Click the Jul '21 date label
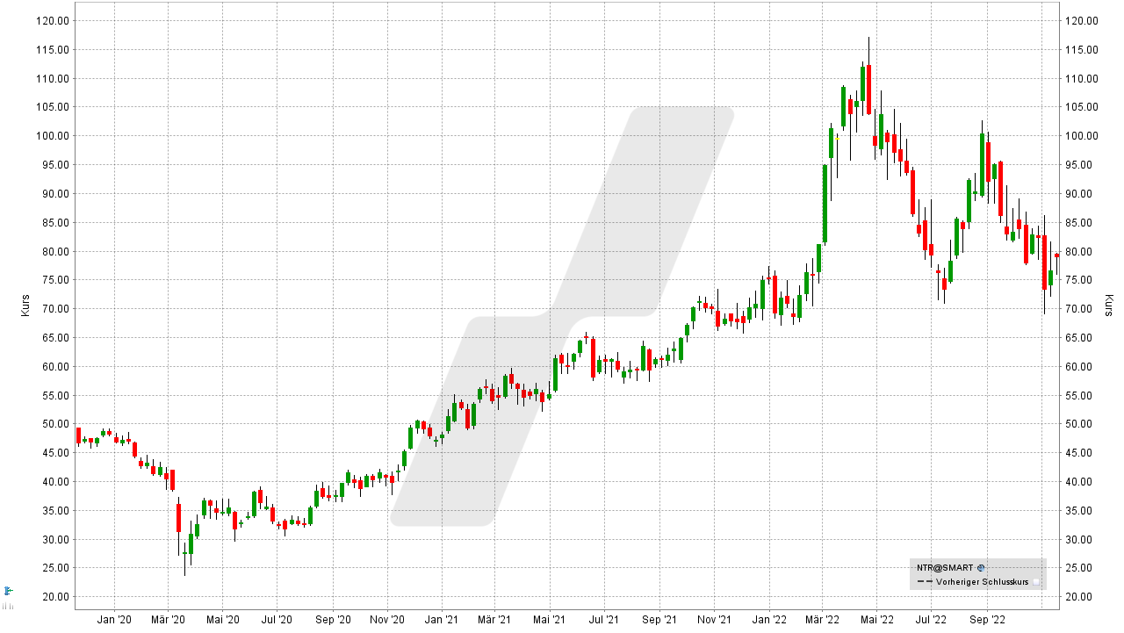This screenshot has height=633, width=1124. pos(605,620)
